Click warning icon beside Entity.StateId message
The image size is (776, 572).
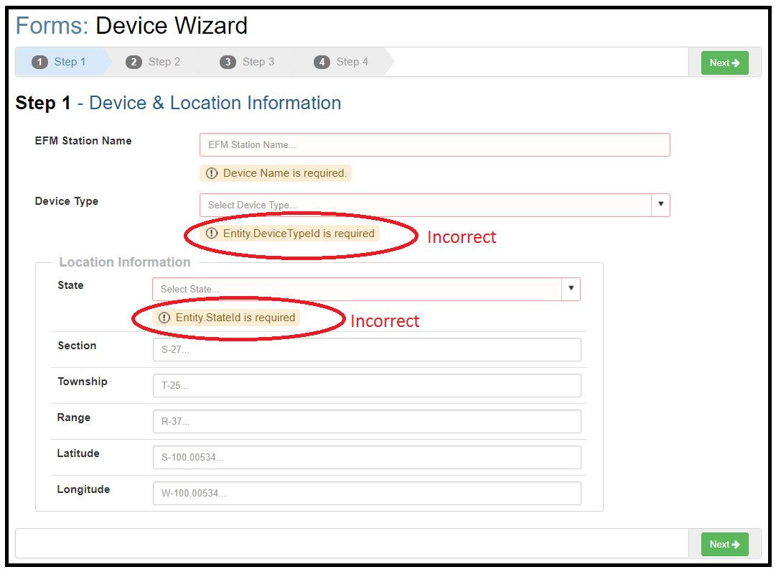164,318
